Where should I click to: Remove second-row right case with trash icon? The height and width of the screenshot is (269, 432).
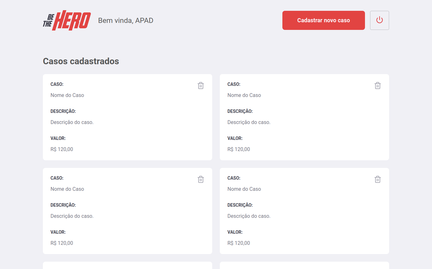378,179
